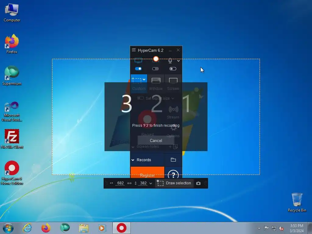
Task: Toggle the screen recording switch
Action: (x=138, y=69)
